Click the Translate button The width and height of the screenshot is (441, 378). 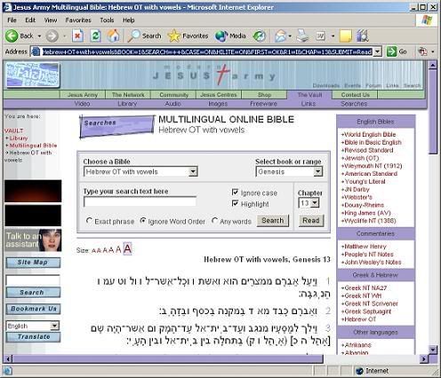(33, 337)
